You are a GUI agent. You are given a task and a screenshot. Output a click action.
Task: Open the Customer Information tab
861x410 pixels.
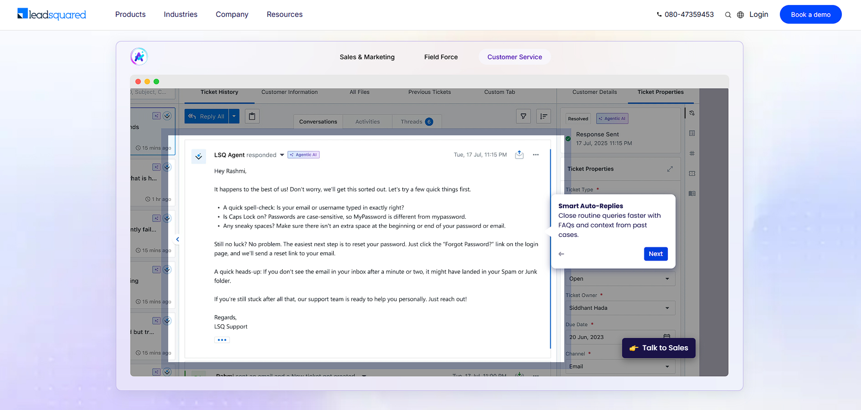[289, 92]
